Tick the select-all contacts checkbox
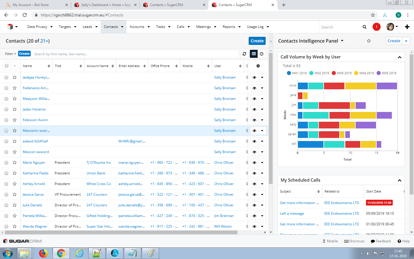Image resolution: width=414 pixels, height=259 pixels. tap(7, 66)
